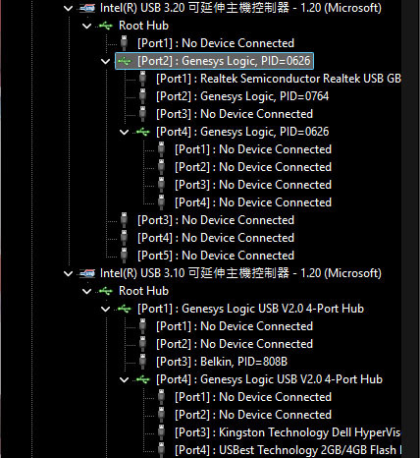Image resolution: width=420 pixels, height=458 pixels.
Task: Select the [Port4] Genesys Logic, PID=0626 row
Action: click(242, 132)
